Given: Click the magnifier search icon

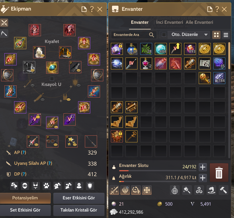Looking at the screenshot, I should [x=152, y=35].
